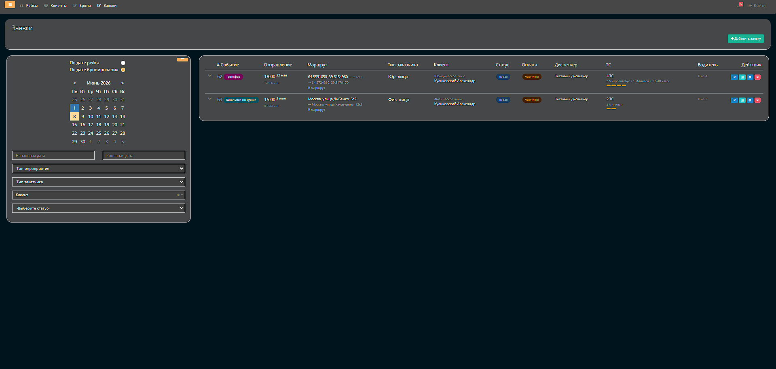Click the Частично payment badge in row 62
Image resolution: width=776 pixels, height=369 pixels.
click(x=532, y=76)
